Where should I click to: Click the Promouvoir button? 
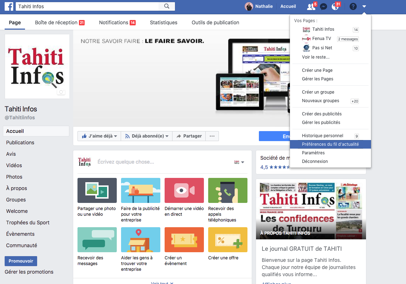point(21,261)
